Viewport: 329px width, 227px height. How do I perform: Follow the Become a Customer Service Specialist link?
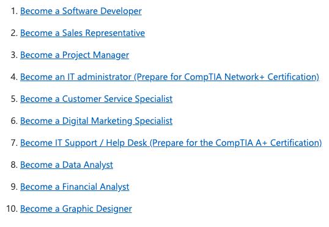pos(96,99)
